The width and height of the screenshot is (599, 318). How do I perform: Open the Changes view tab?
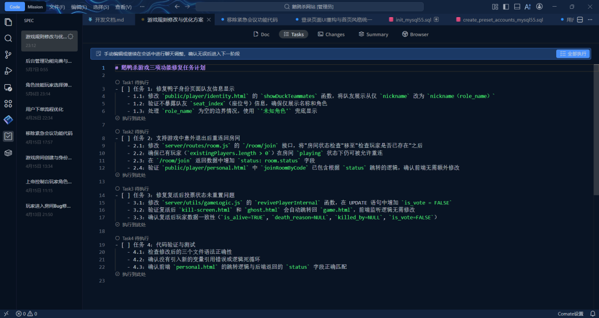click(331, 34)
